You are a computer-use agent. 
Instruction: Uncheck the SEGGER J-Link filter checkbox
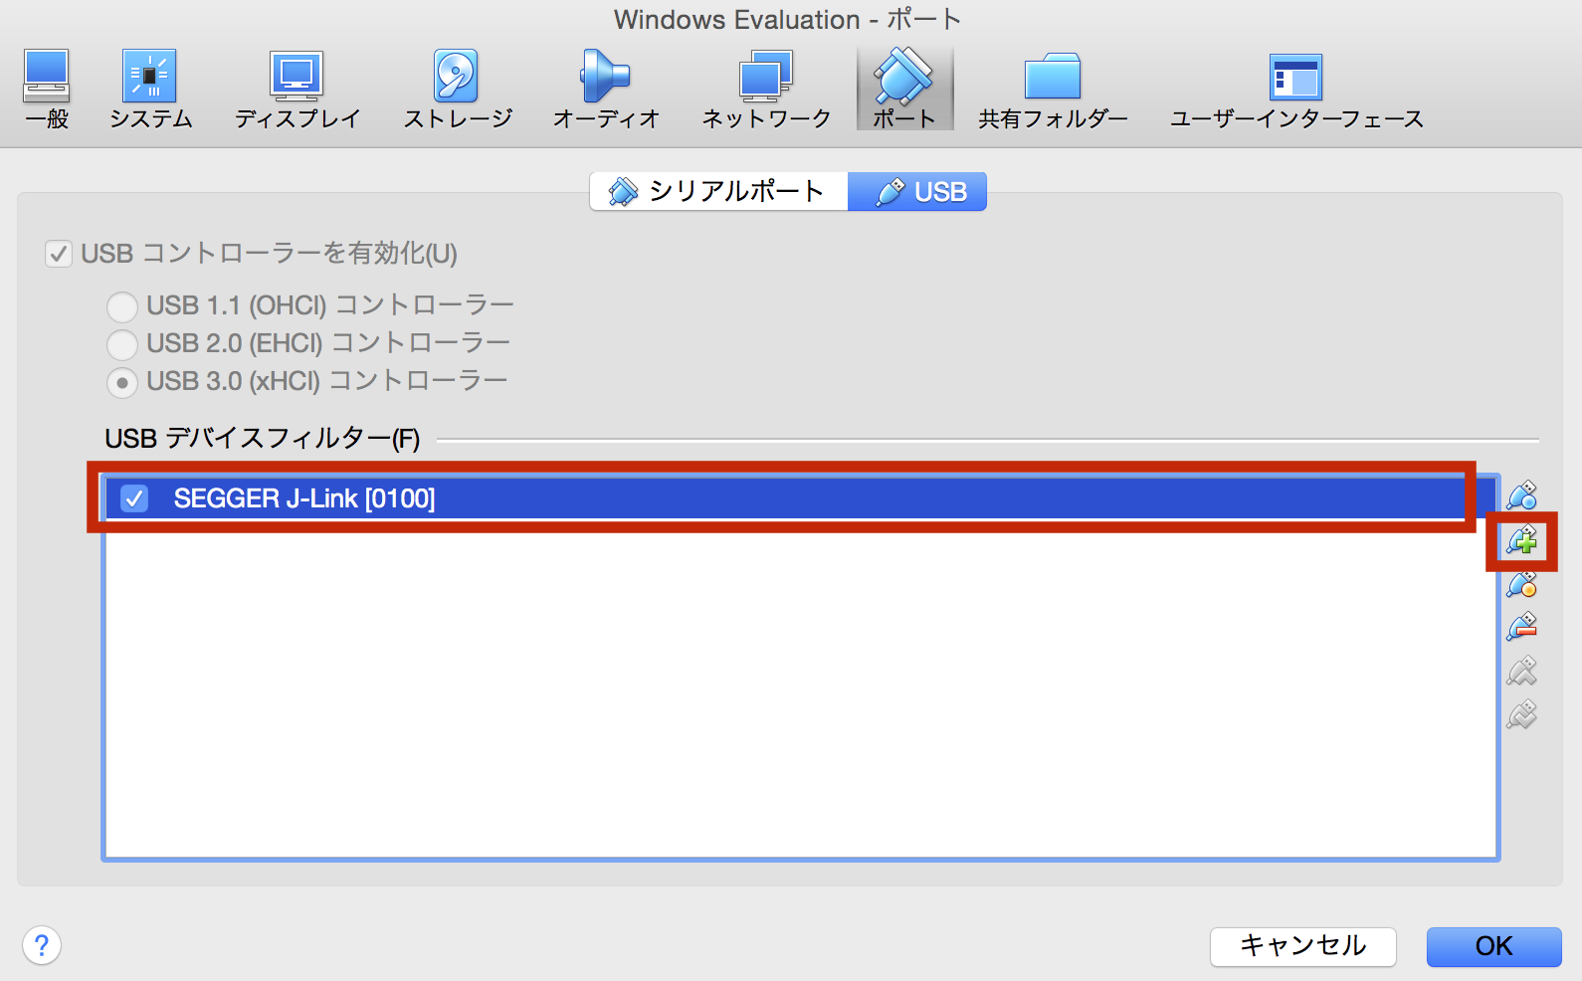134,498
